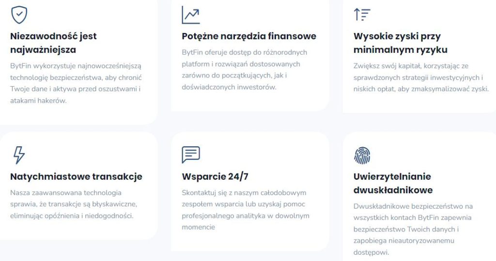This screenshot has width=496, height=261.
Task: Click the text about transakcje są błyskawiczne
Action: [74, 204]
